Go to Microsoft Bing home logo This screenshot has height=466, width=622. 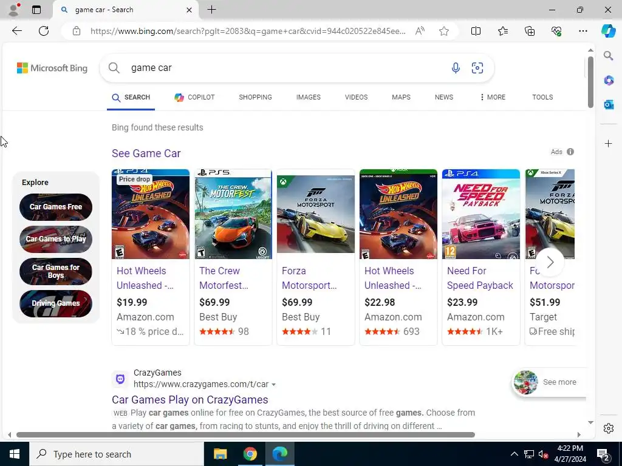click(x=52, y=68)
